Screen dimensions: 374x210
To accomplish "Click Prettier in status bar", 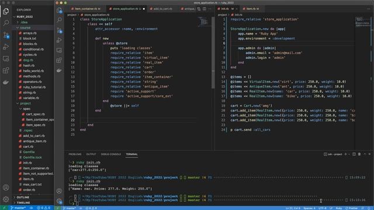I will coord(352,208).
